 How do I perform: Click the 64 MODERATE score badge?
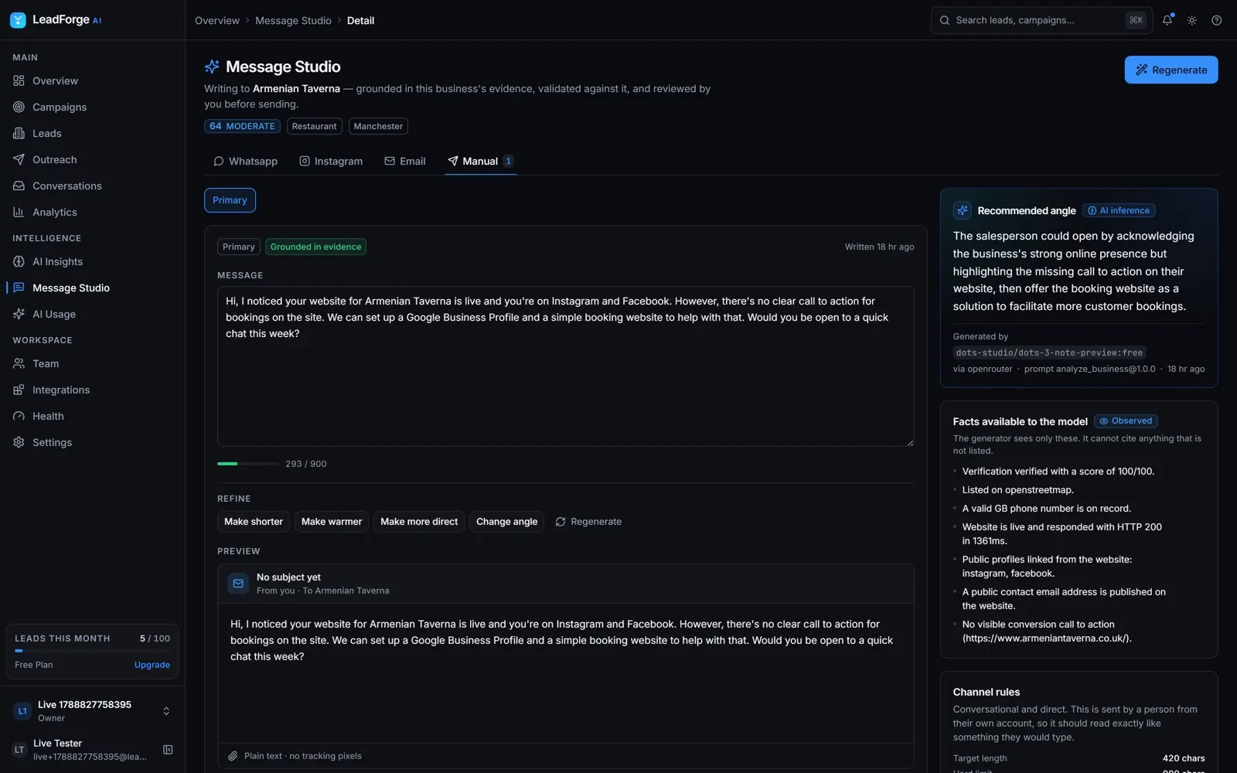tap(242, 126)
